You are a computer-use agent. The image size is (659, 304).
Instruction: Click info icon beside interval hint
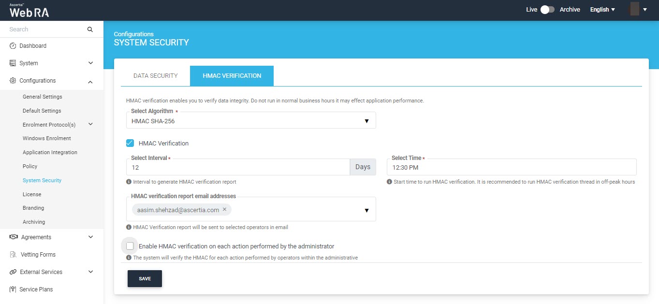point(129,182)
